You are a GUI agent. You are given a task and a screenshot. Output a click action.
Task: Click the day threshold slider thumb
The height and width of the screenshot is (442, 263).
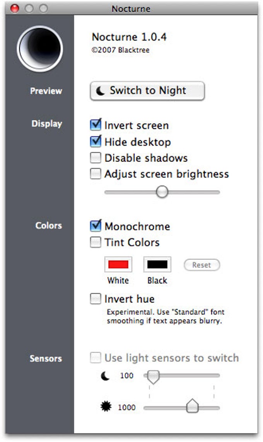193,406
